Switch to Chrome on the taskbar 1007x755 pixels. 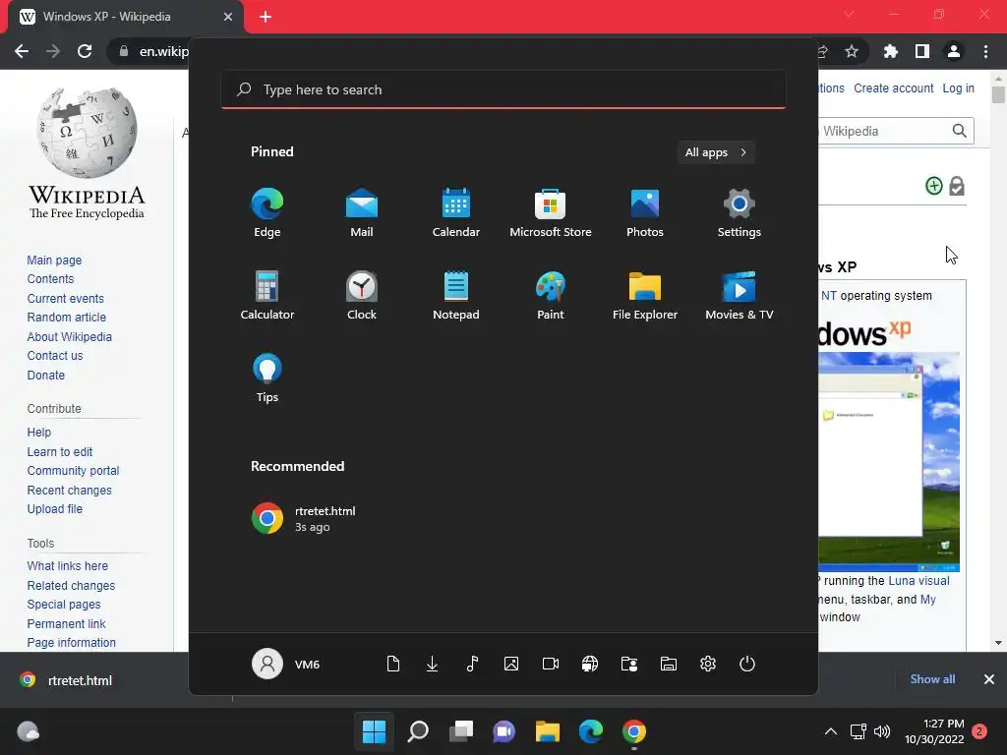634,731
